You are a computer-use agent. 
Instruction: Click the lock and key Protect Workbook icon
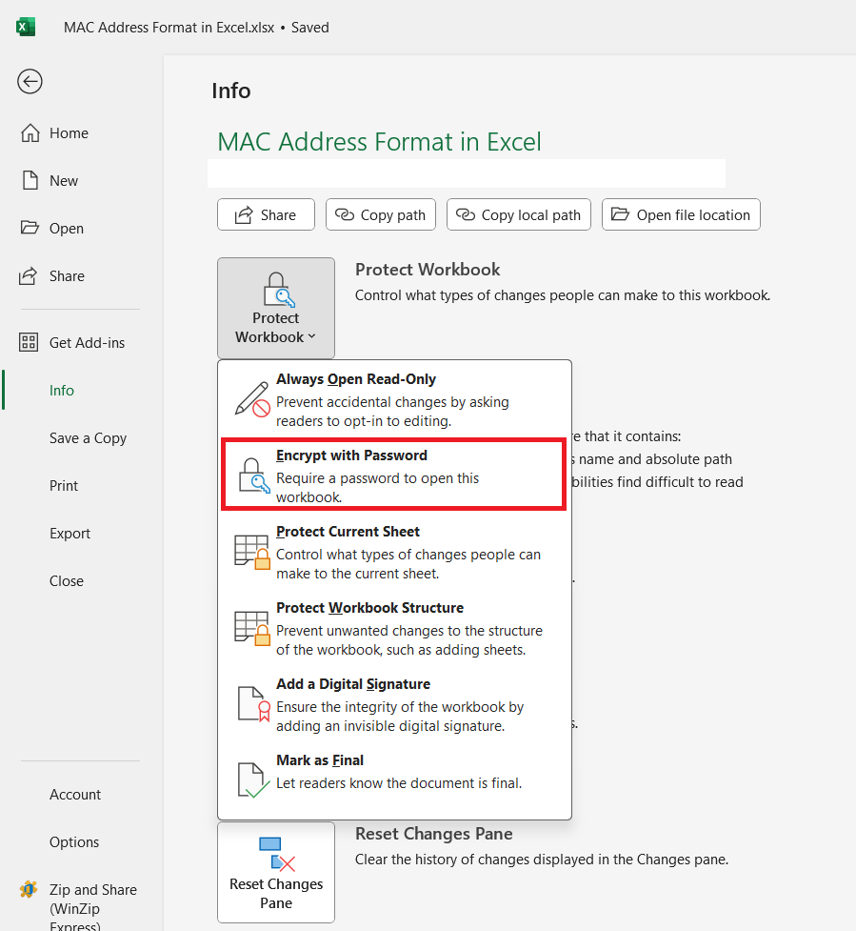(279, 290)
